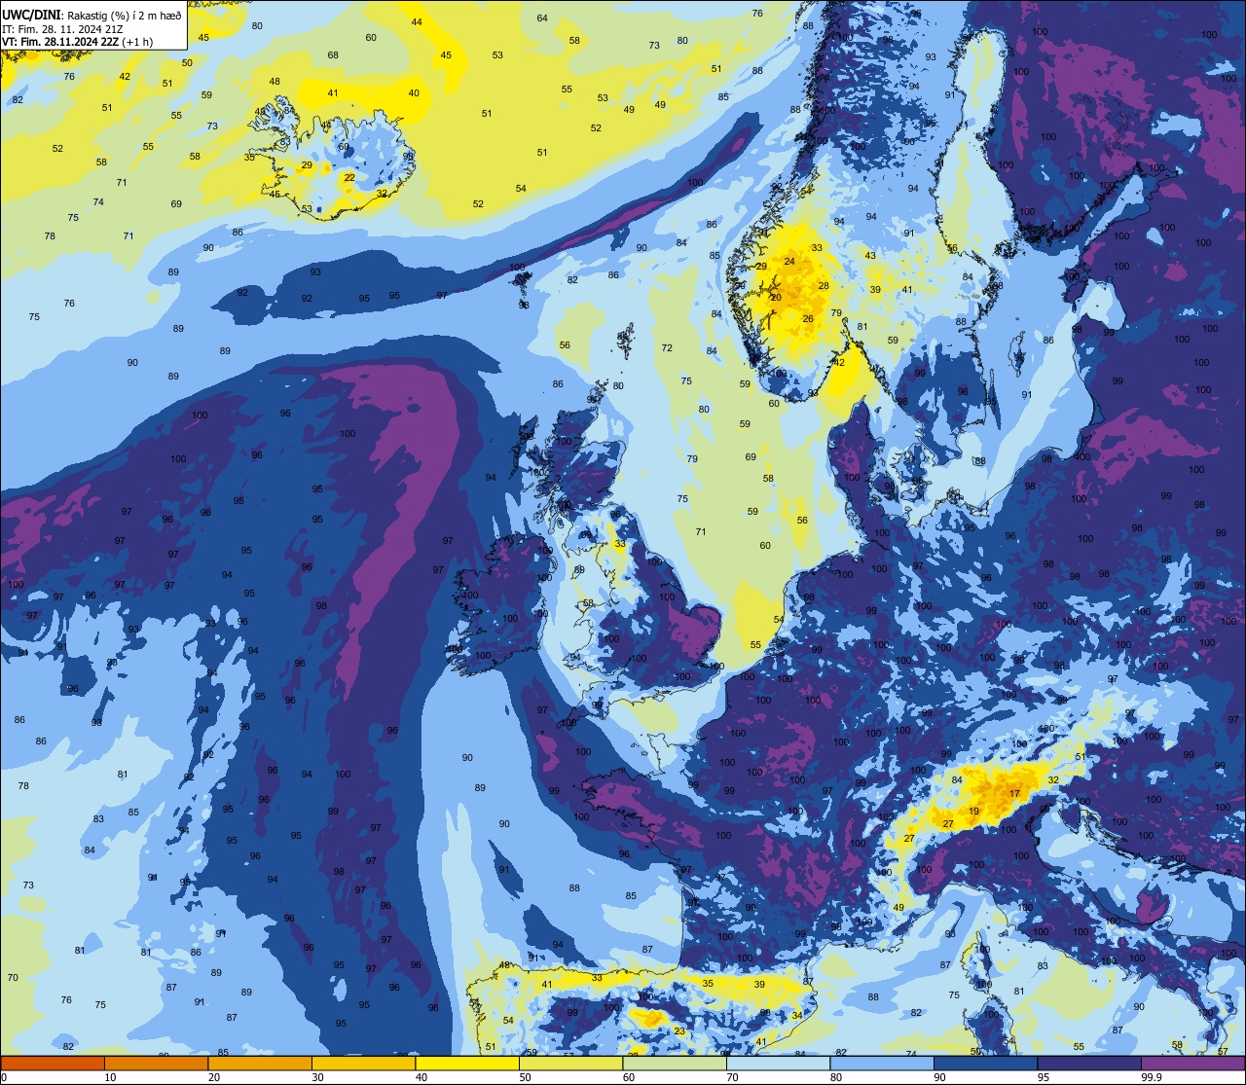Click the golden 30–40 legend segment
The image size is (1246, 1085).
click(363, 1064)
